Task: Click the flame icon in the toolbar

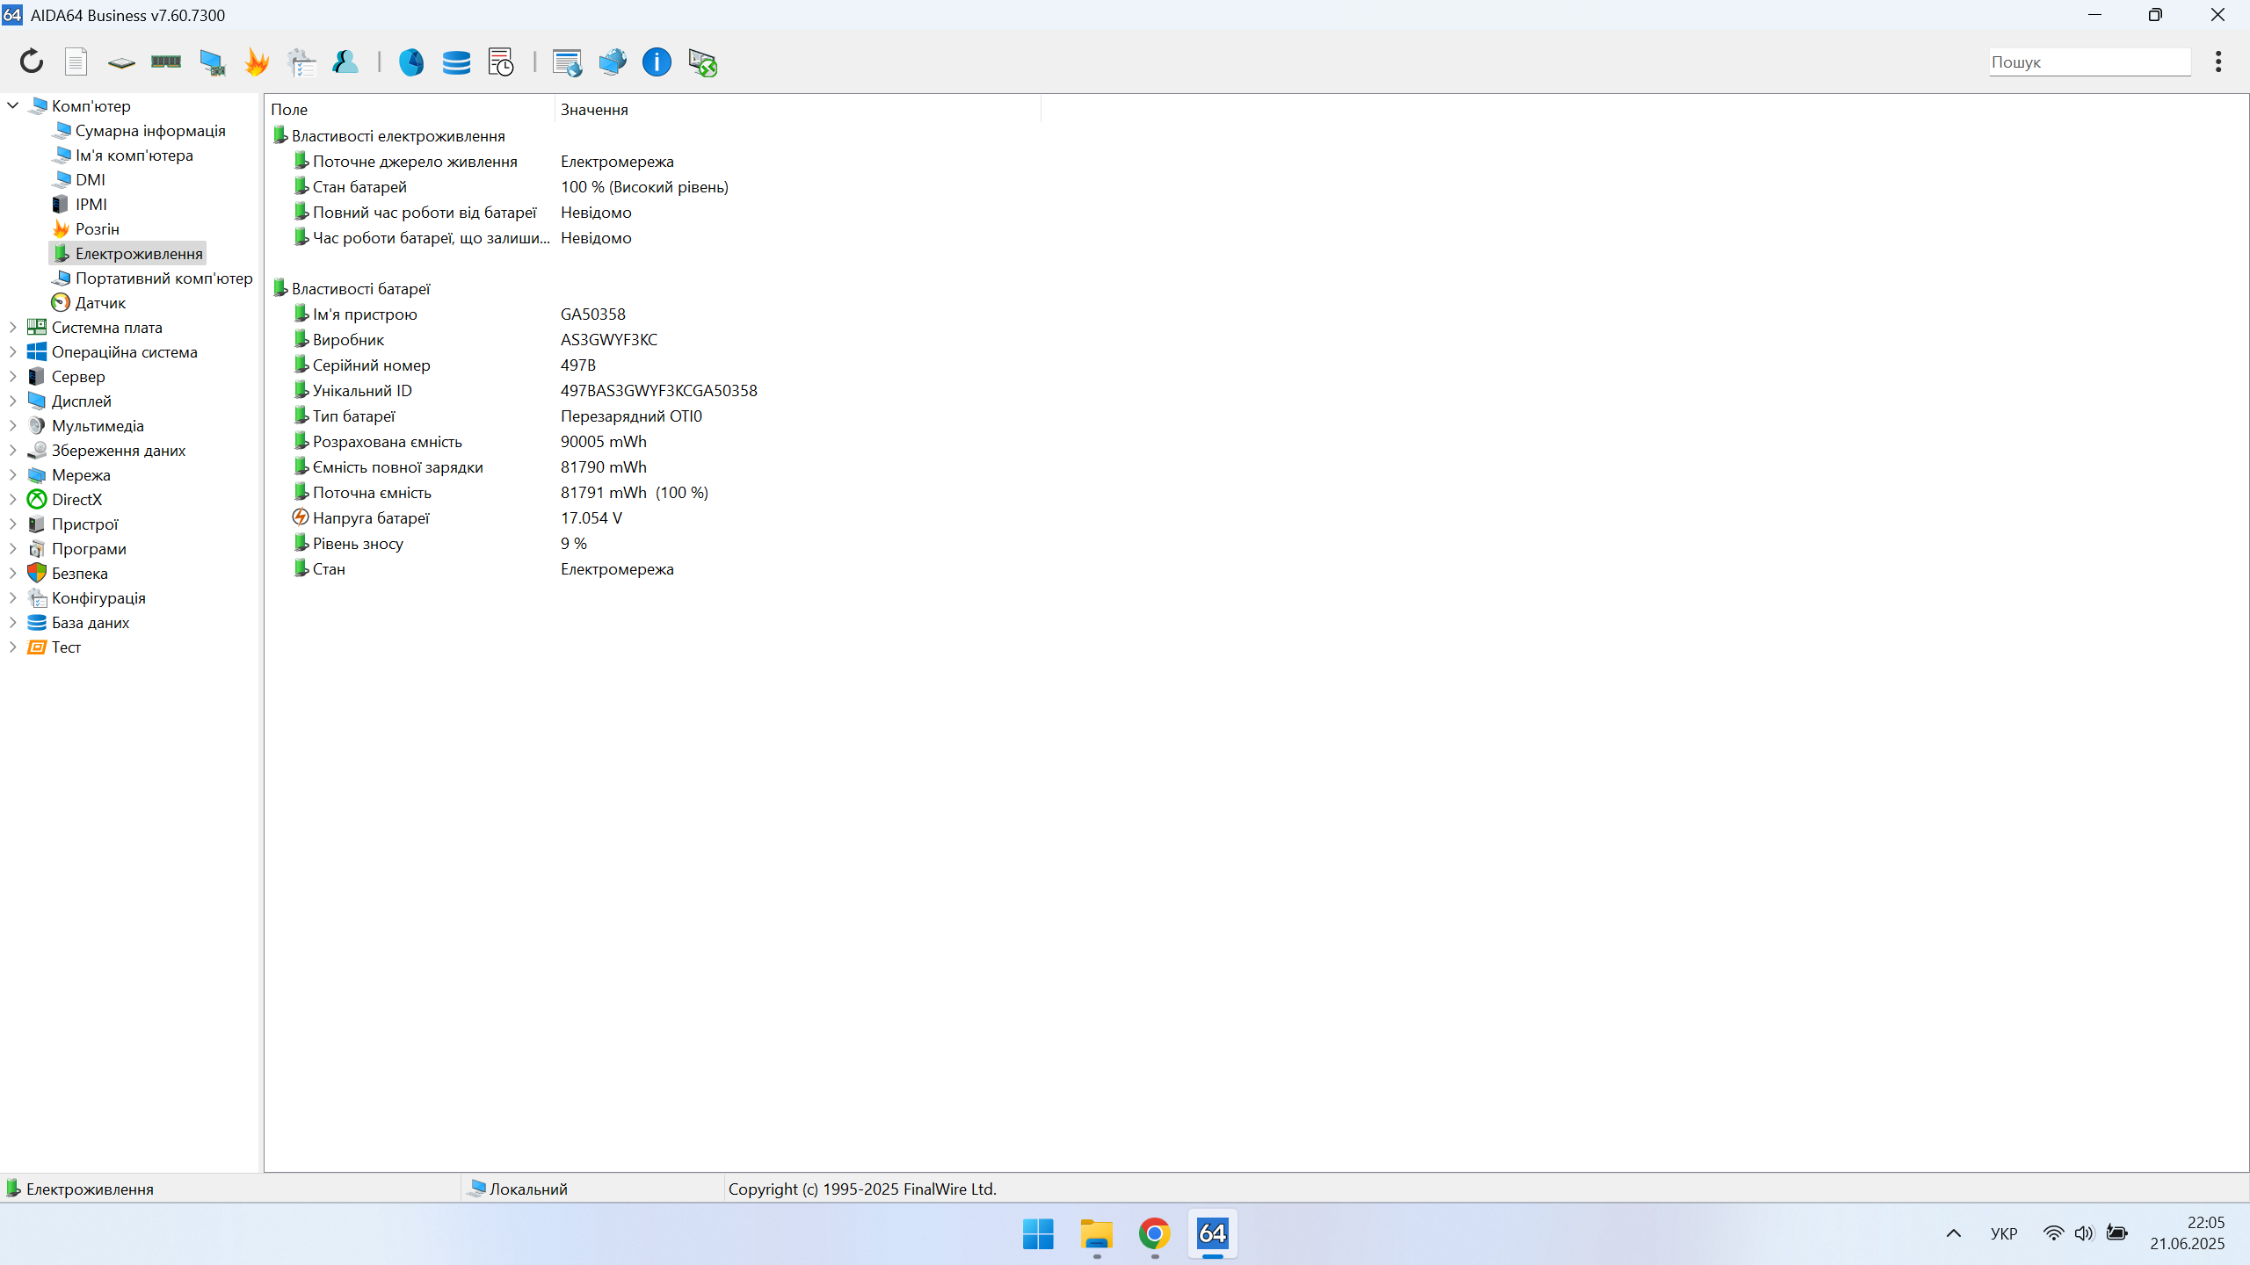Action: [257, 61]
